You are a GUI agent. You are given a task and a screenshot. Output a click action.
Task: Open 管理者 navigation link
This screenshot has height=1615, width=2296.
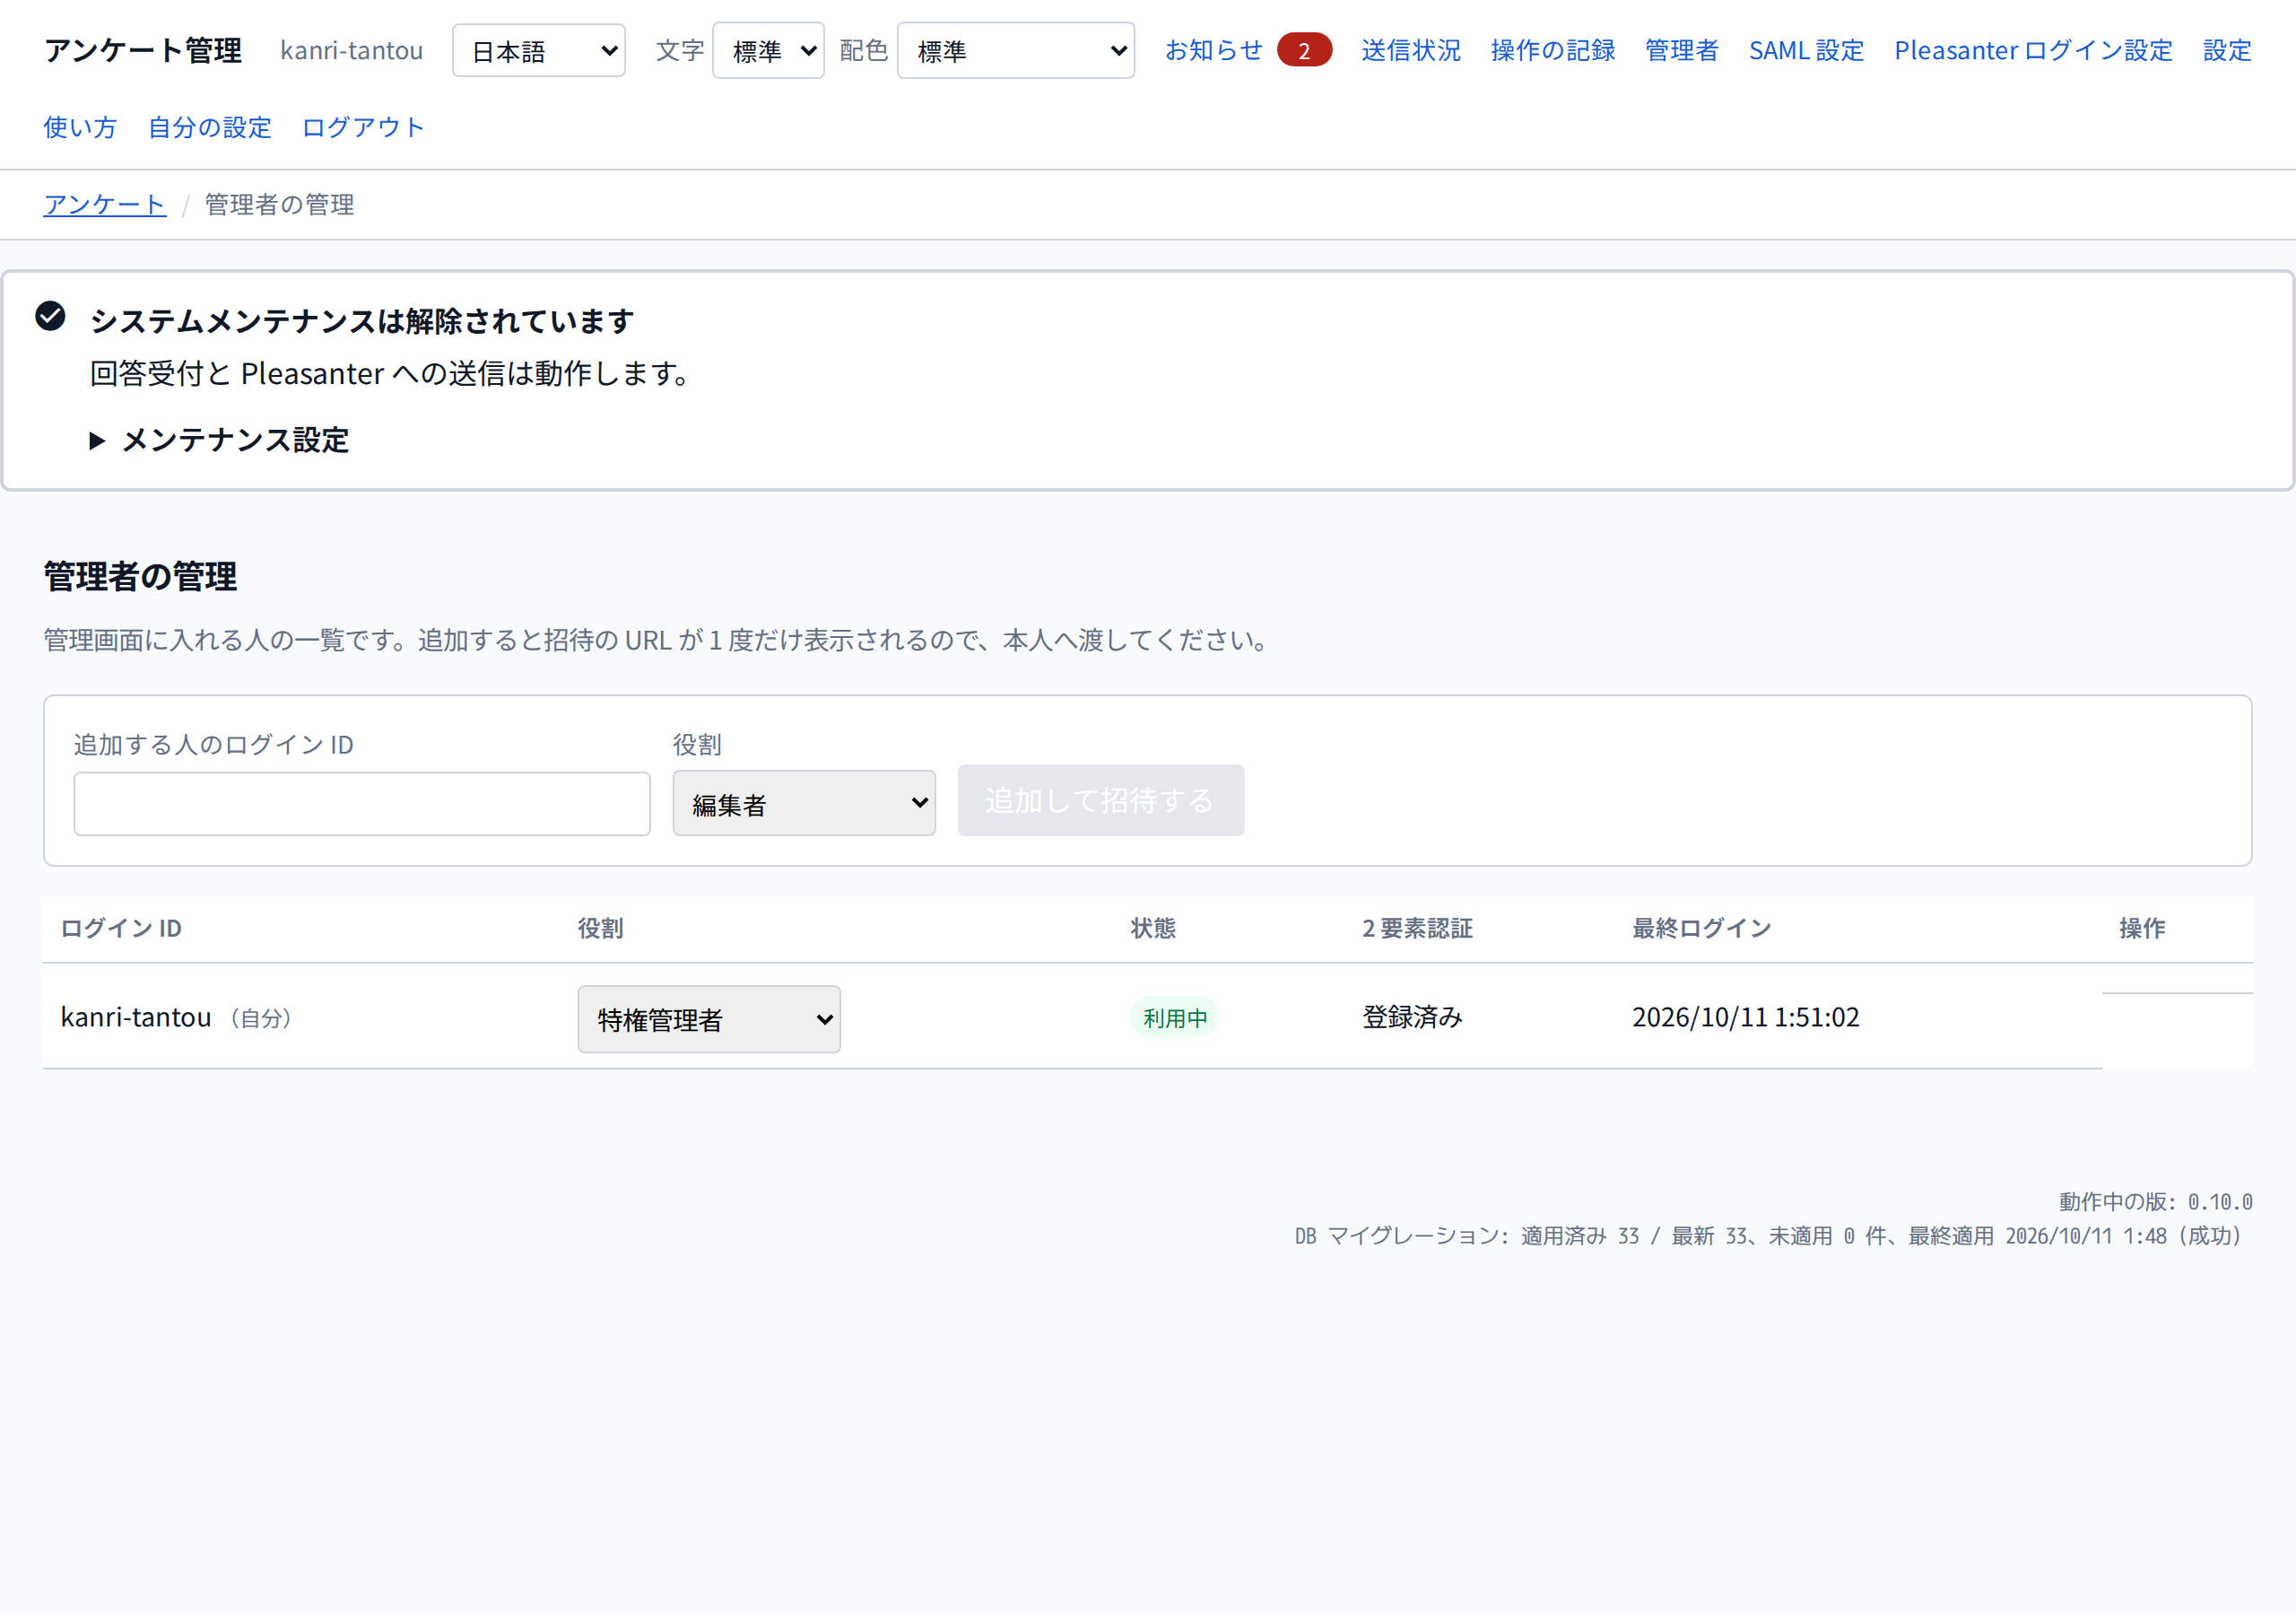[x=1682, y=50]
